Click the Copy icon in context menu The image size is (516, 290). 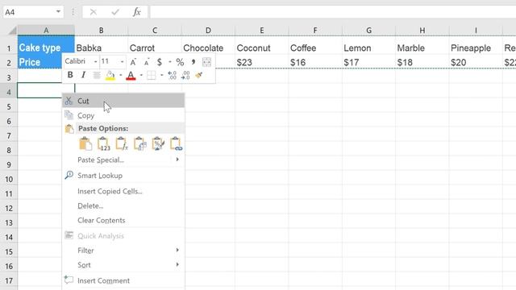pyautogui.click(x=69, y=115)
